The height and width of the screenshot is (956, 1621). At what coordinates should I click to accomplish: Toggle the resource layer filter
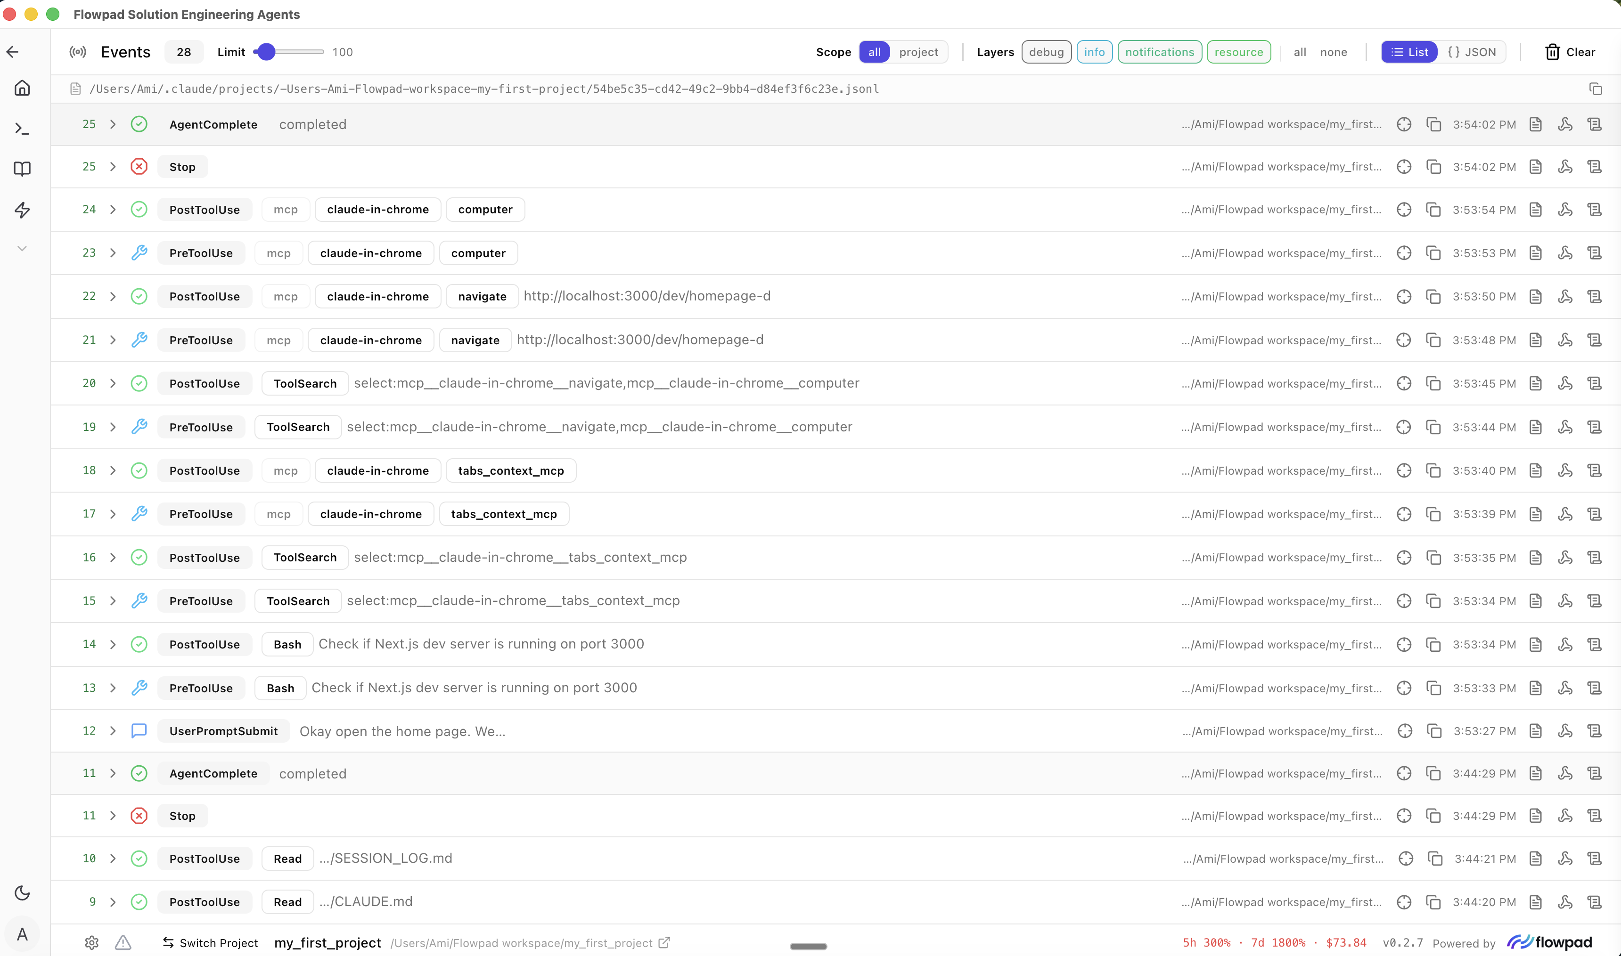click(1238, 52)
